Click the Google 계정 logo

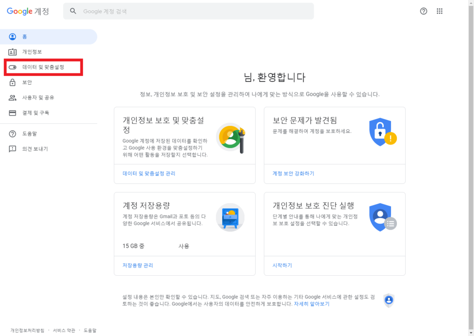[x=28, y=11]
